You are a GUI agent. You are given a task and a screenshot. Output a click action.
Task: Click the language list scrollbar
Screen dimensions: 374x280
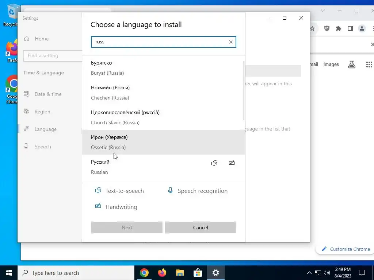[244, 90]
